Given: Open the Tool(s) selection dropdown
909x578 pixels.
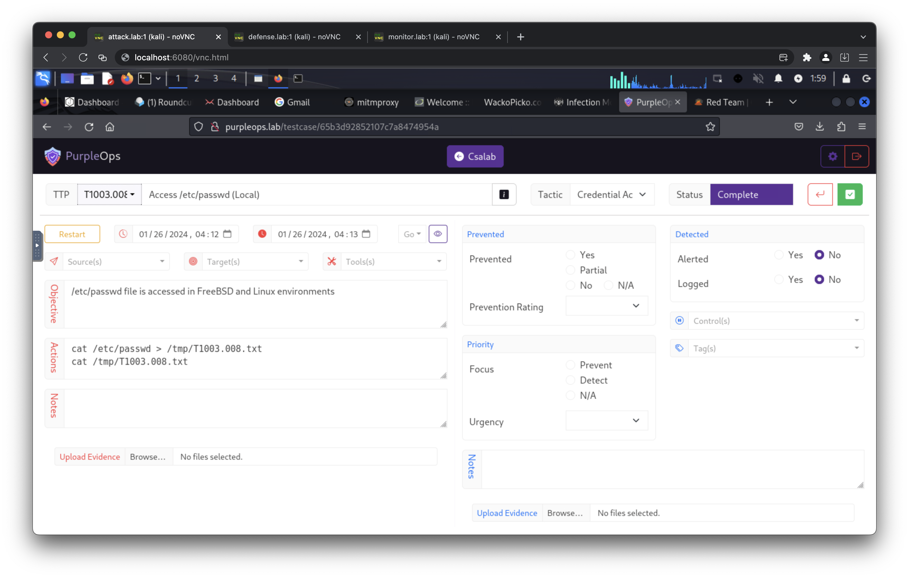Looking at the screenshot, I should click(x=393, y=262).
